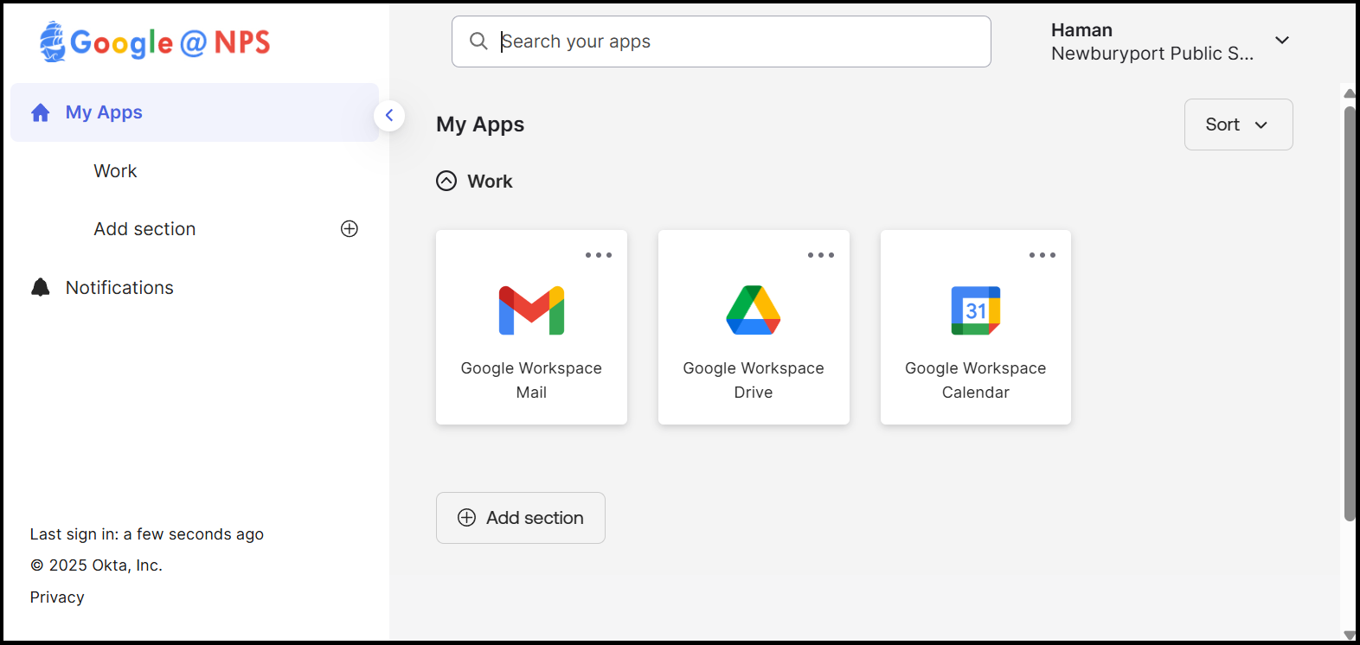Click the plus icon beside sidebar Add section
Viewport: 1360px width, 645px height.
pyautogui.click(x=350, y=229)
